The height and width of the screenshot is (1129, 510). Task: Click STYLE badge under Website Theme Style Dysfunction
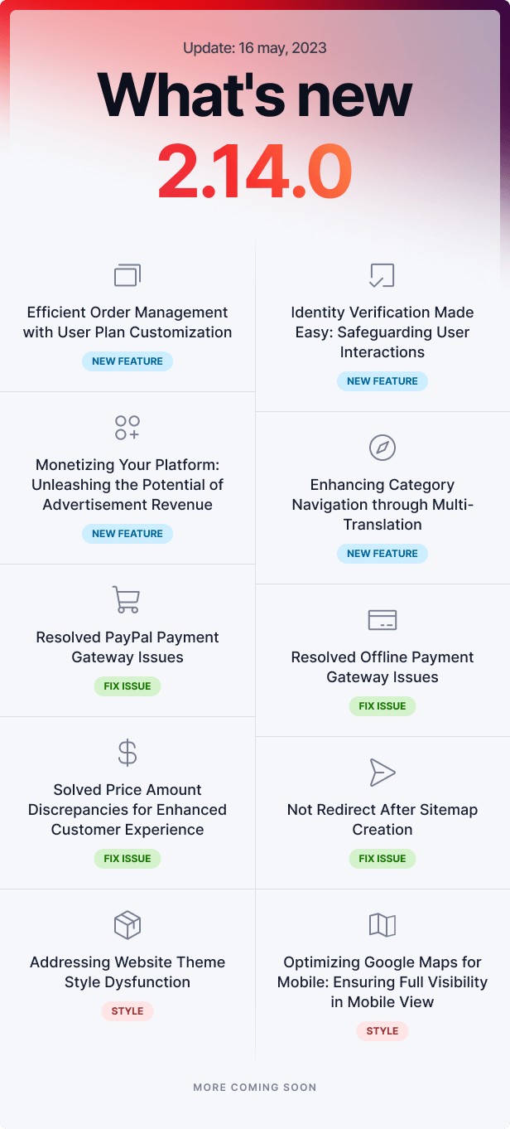127,1011
